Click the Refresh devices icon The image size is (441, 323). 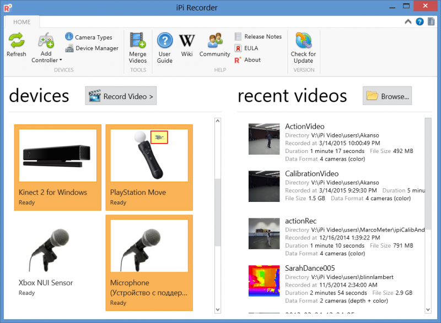17,41
